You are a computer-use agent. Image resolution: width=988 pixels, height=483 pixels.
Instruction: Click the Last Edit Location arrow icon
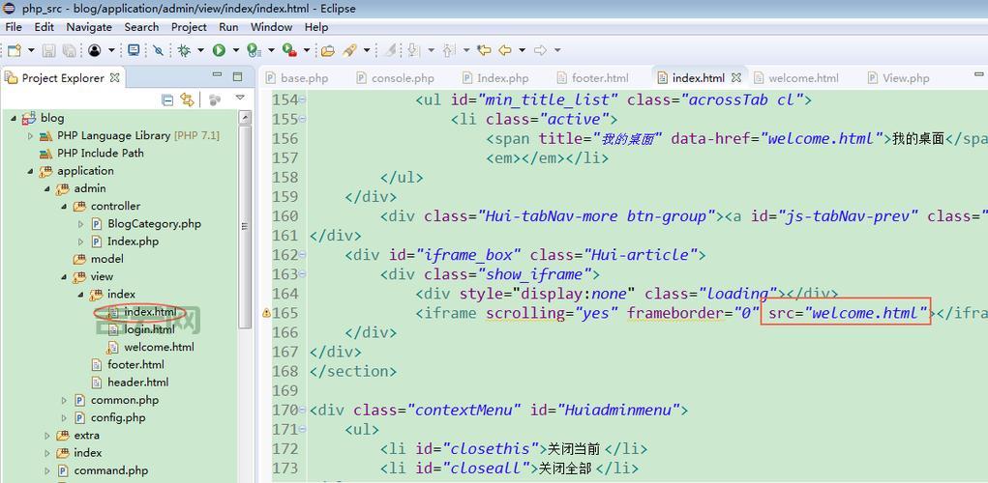481,50
